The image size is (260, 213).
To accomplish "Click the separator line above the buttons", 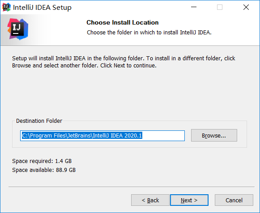I will 131,187.
